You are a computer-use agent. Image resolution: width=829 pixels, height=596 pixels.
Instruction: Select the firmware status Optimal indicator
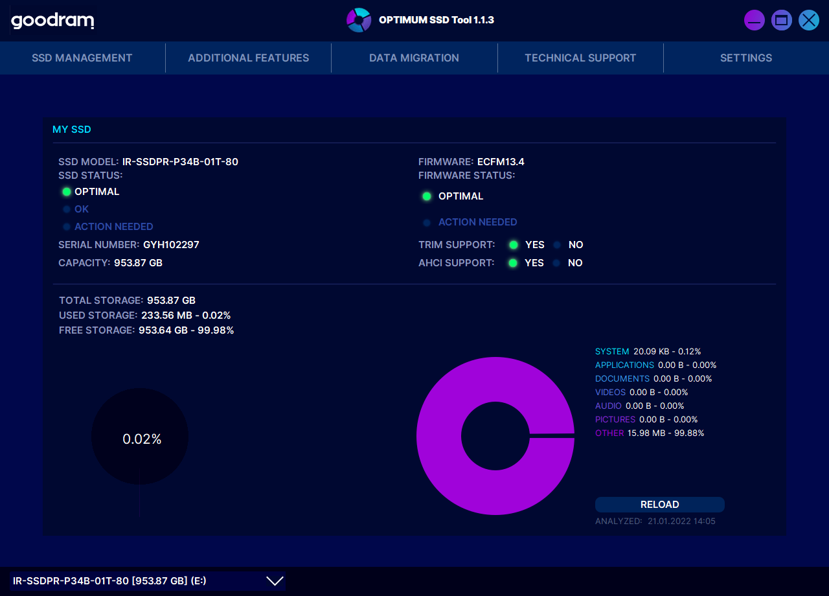[x=426, y=196]
